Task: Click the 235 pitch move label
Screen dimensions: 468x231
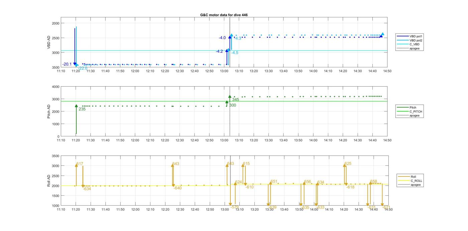Action: 82,109
